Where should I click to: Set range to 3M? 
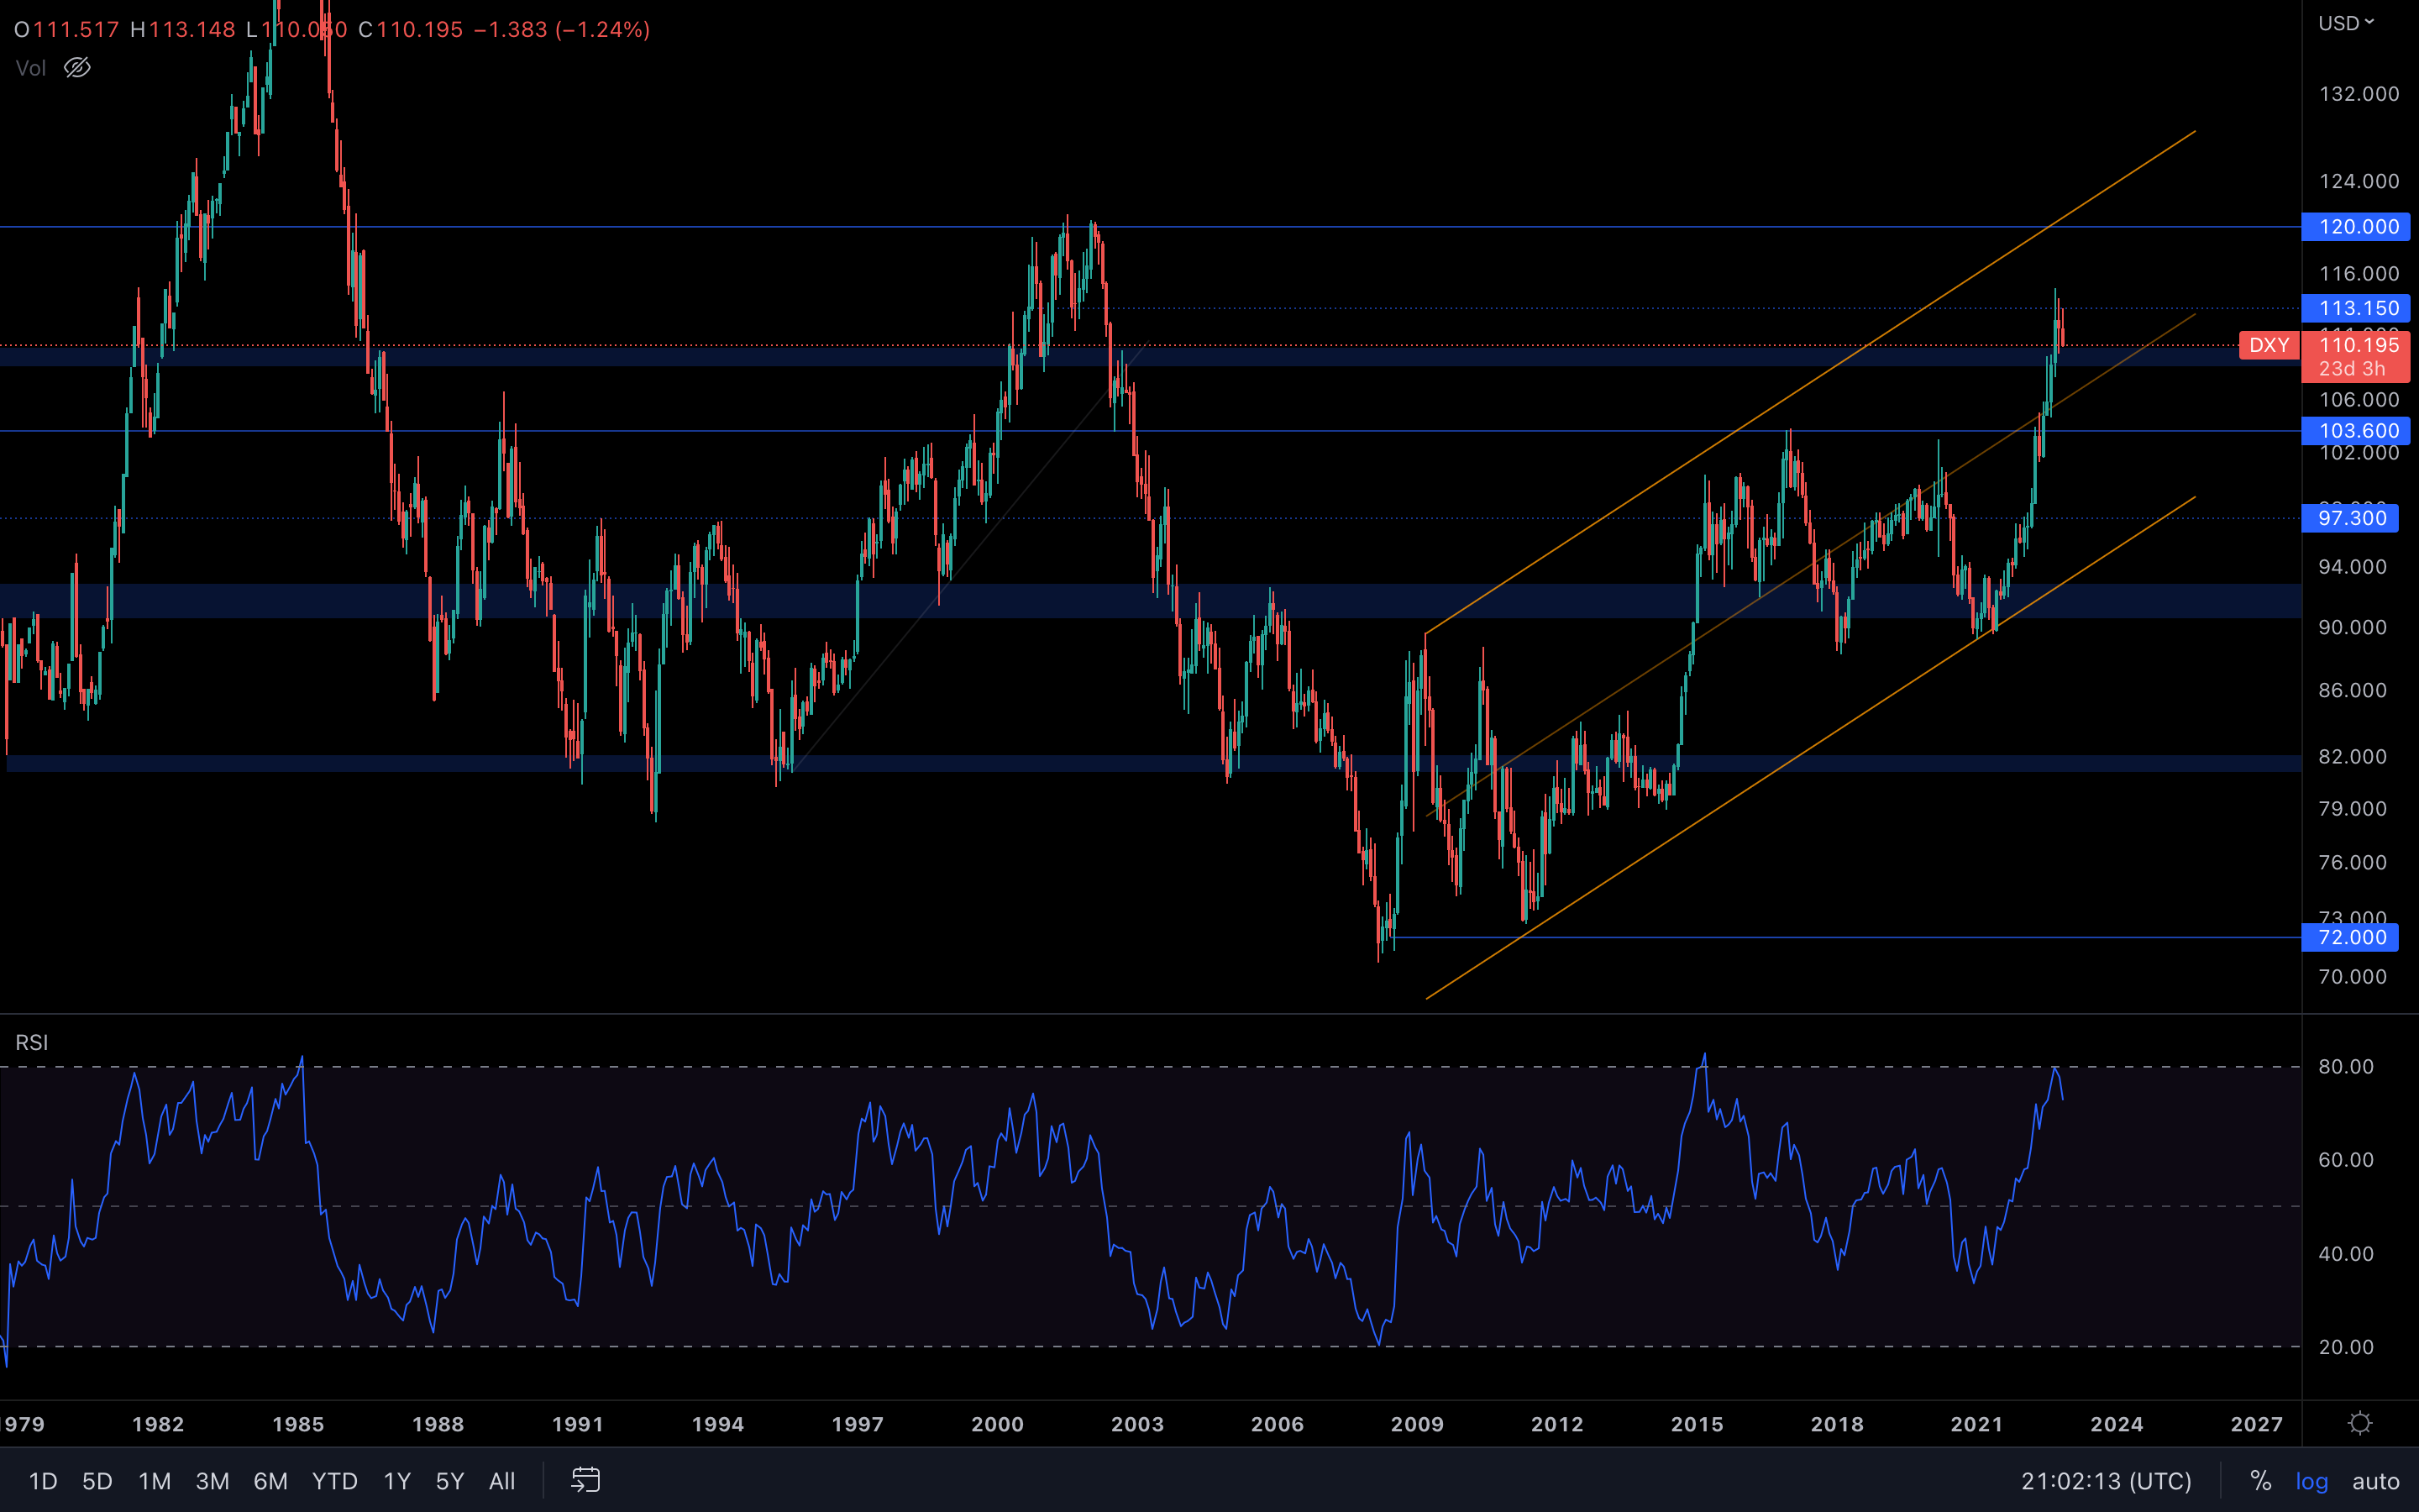point(212,1481)
